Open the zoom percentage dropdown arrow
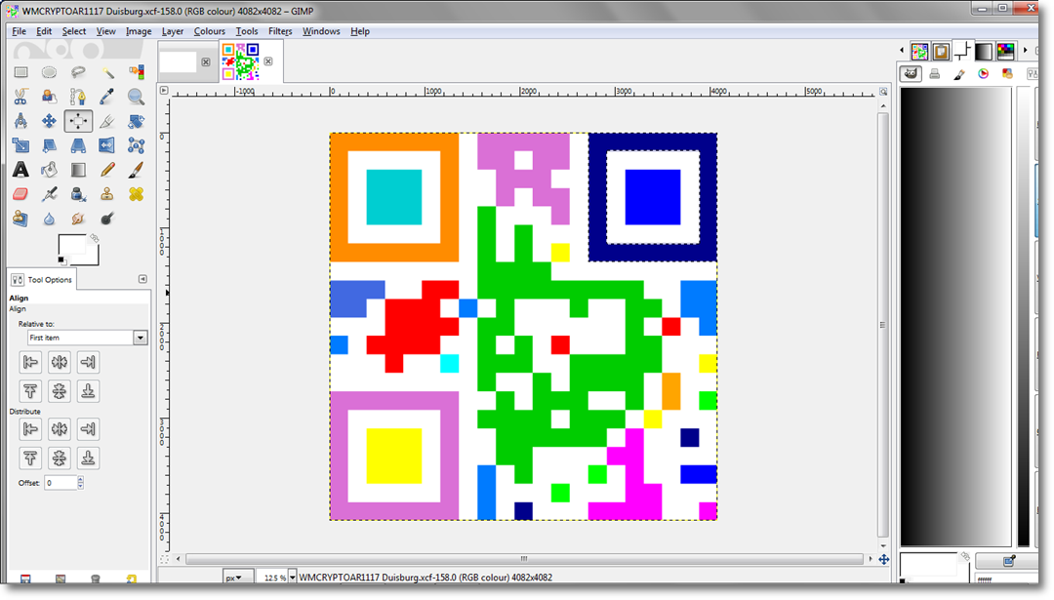 pyautogui.click(x=292, y=578)
